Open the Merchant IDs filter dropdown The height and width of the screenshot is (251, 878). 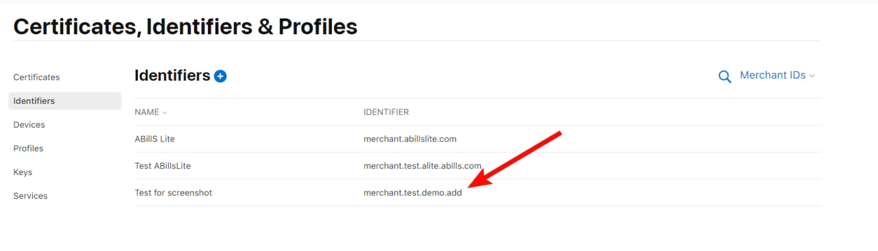[x=777, y=75]
